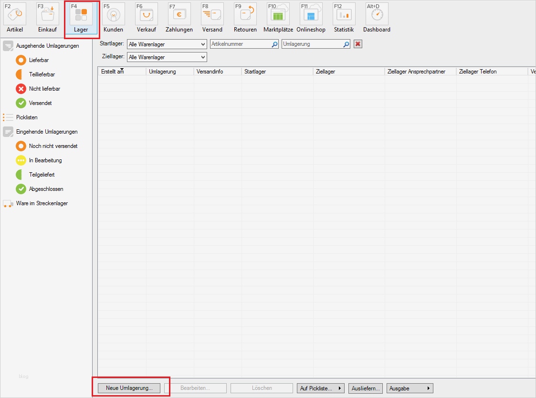Open the Artikel module
This screenshot has height=398, width=536.
(14, 17)
